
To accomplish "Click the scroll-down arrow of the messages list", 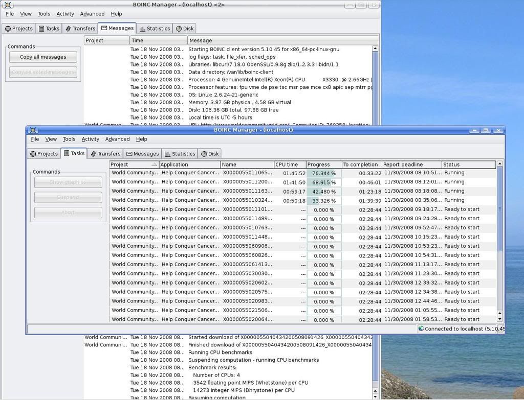I will point(375,396).
